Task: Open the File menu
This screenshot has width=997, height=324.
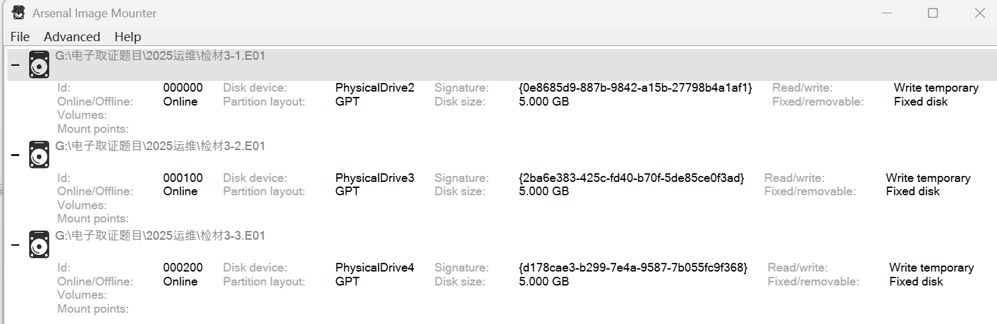Action: tap(20, 37)
